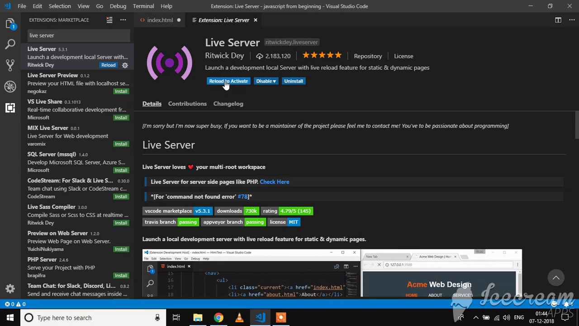579x326 pixels.
Task: Click the five-star rating of Live Server
Action: coord(322,55)
